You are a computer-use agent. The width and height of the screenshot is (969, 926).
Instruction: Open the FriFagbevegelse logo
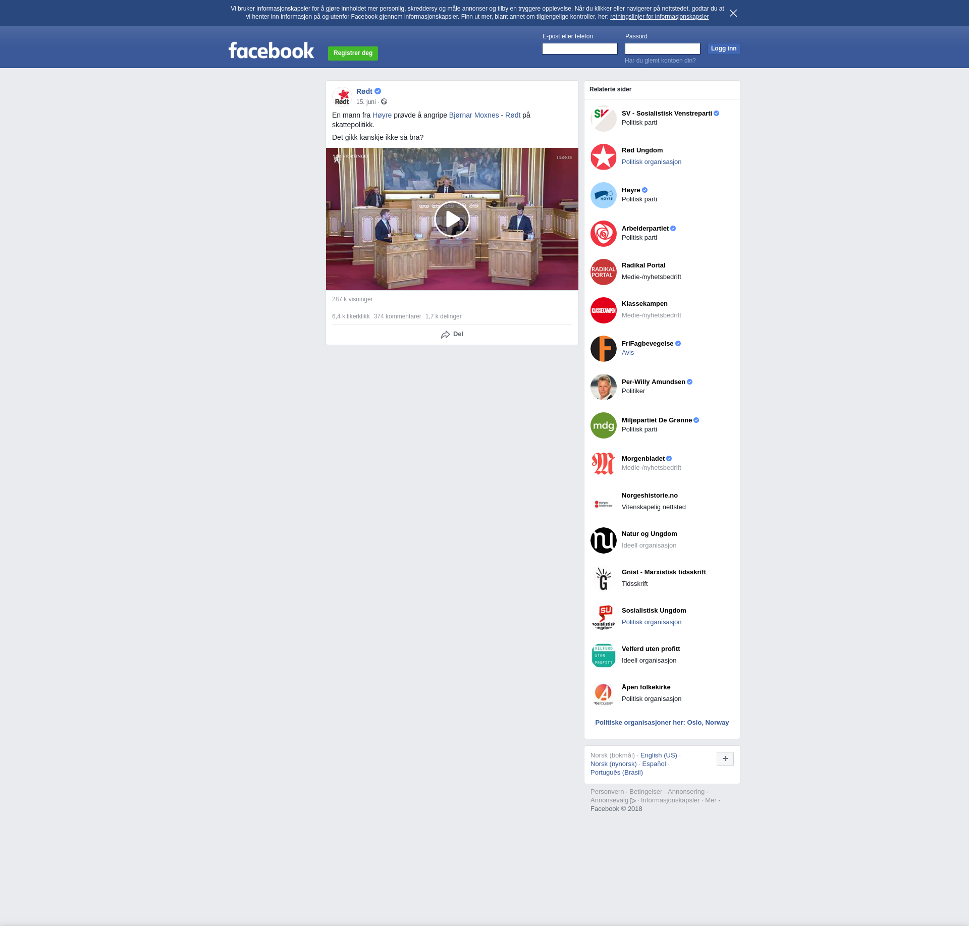tap(603, 349)
